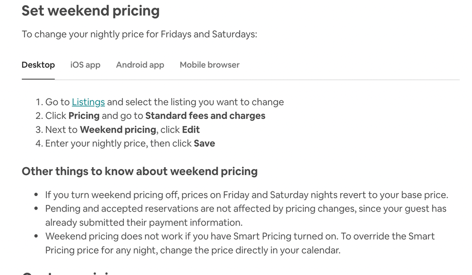Click bullet about Smart Pricing turned on
472x275 pixels.
click(x=240, y=236)
